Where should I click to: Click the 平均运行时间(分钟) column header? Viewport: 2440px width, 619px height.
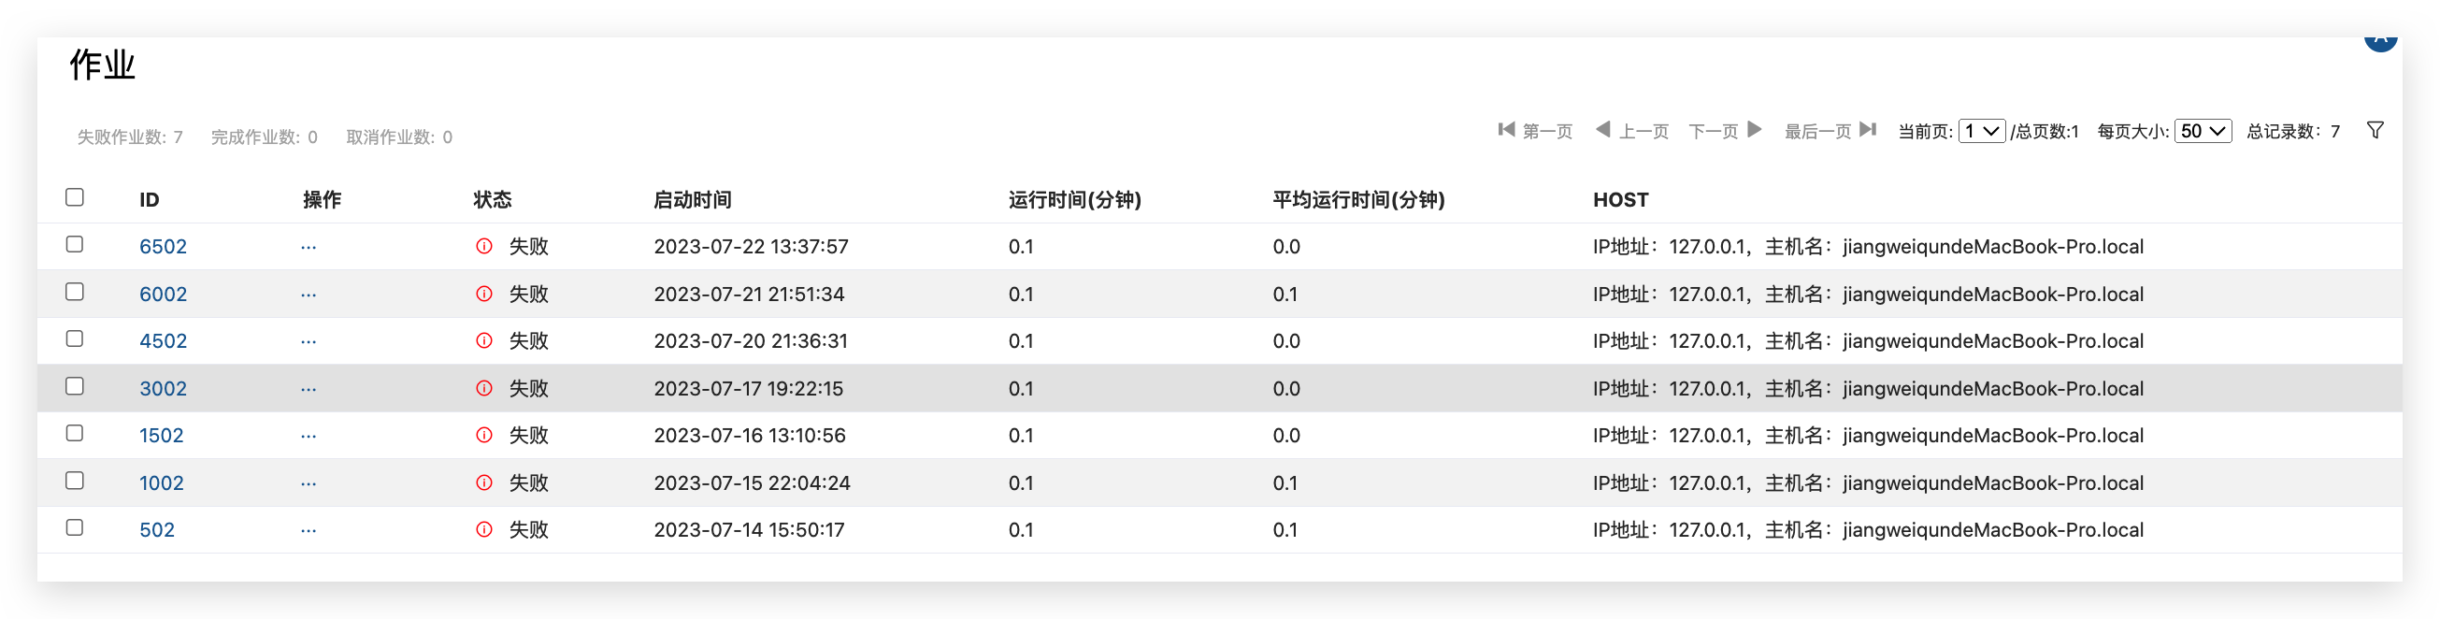coord(1358,200)
